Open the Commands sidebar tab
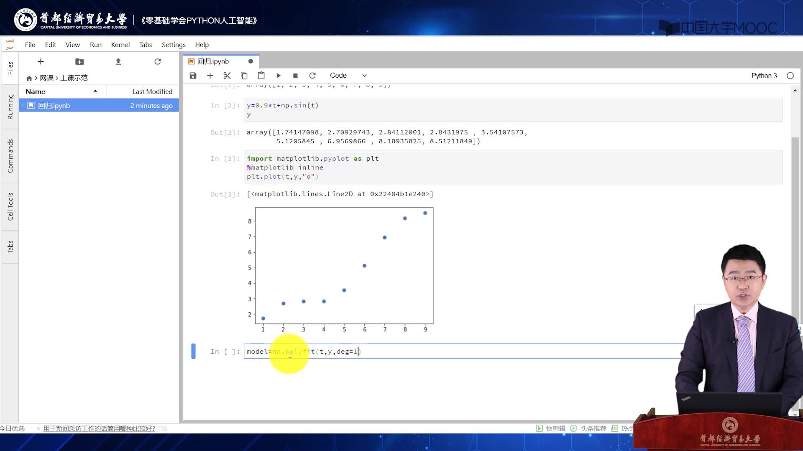The height and width of the screenshot is (451, 803). (10, 156)
